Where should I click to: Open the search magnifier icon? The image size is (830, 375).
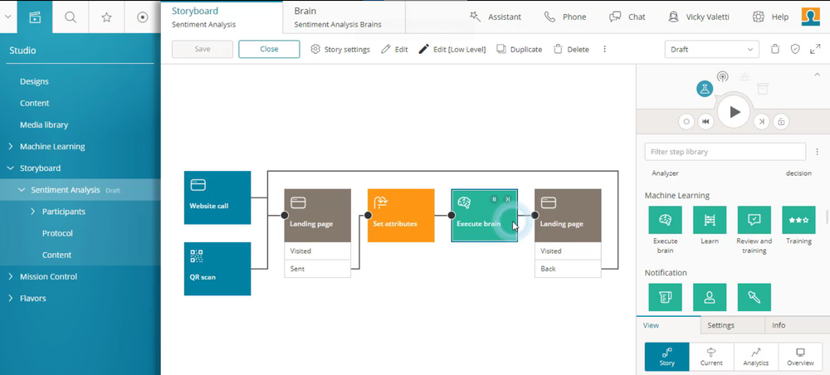point(71,17)
